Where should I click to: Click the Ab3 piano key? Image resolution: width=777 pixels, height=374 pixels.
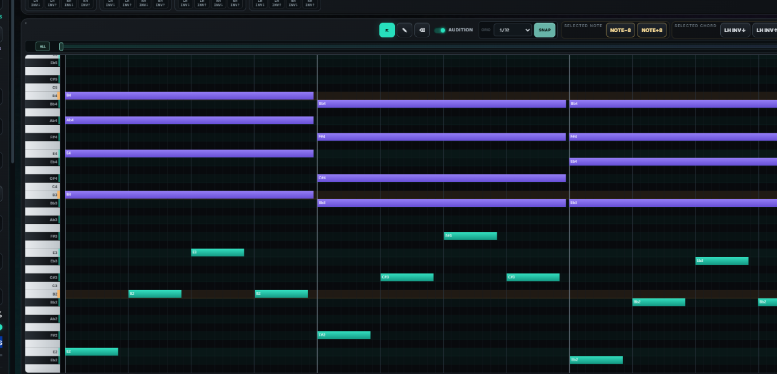42,220
